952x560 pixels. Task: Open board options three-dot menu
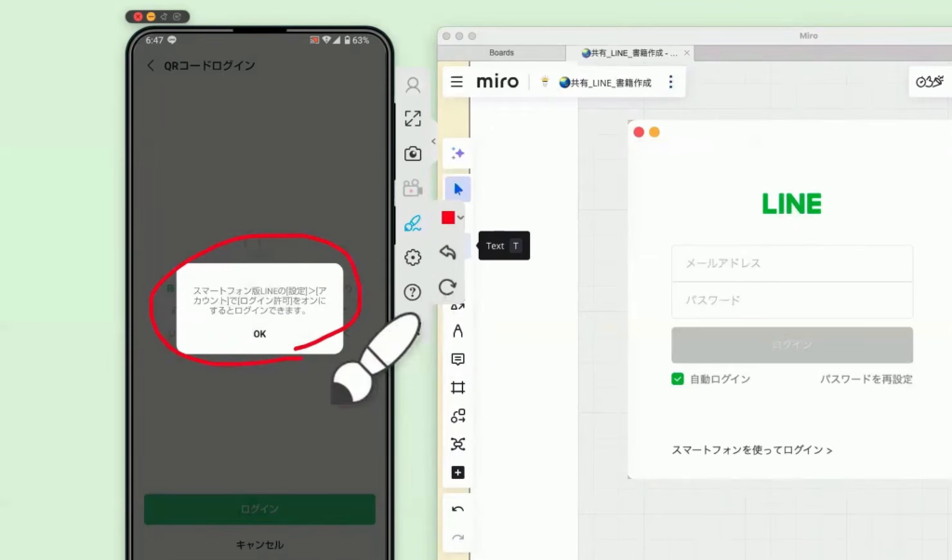tap(671, 81)
